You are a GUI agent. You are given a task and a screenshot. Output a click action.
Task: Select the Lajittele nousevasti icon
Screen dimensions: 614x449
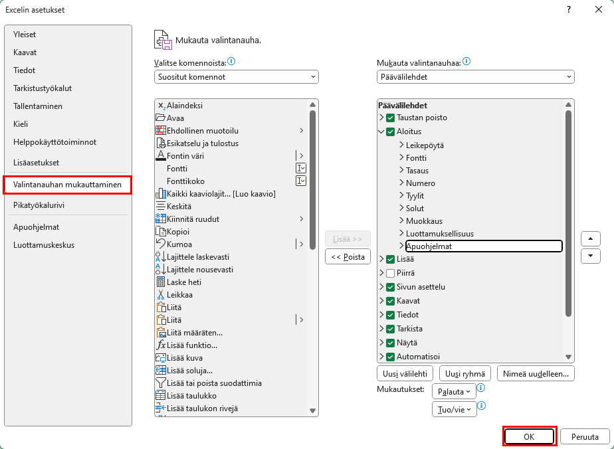161,269
